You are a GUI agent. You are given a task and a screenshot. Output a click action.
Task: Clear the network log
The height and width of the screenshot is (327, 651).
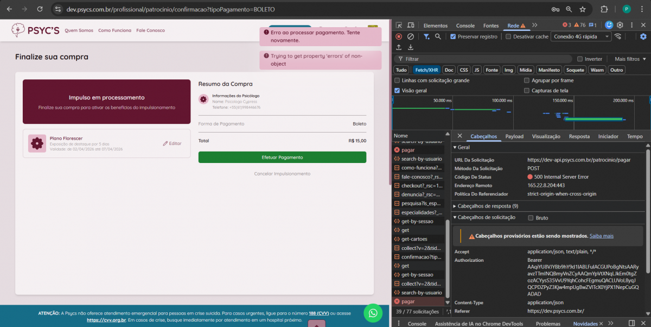pyautogui.click(x=411, y=36)
